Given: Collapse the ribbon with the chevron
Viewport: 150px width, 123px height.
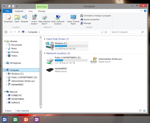Looking at the screenshot, I should [141, 11].
